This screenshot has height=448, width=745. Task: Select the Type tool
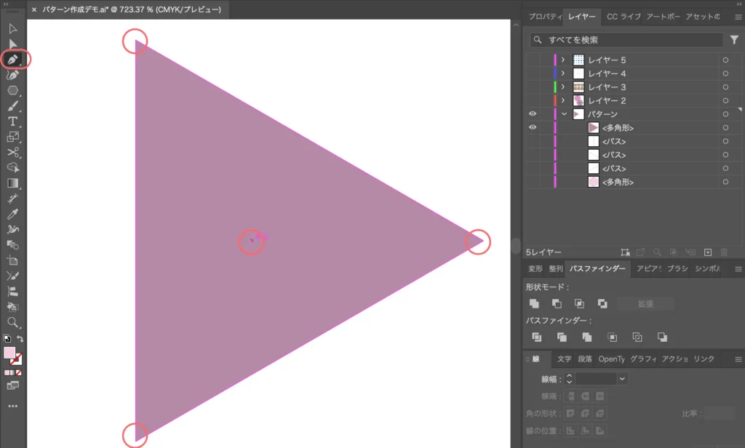coord(12,121)
